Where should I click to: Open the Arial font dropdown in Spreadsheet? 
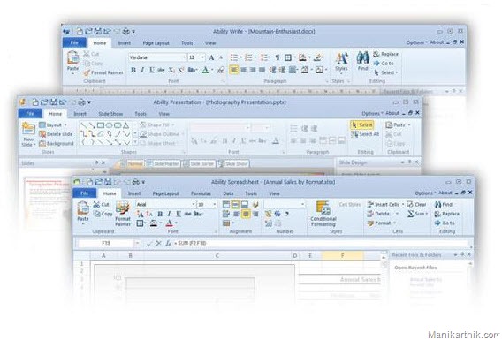tap(194, 204)
